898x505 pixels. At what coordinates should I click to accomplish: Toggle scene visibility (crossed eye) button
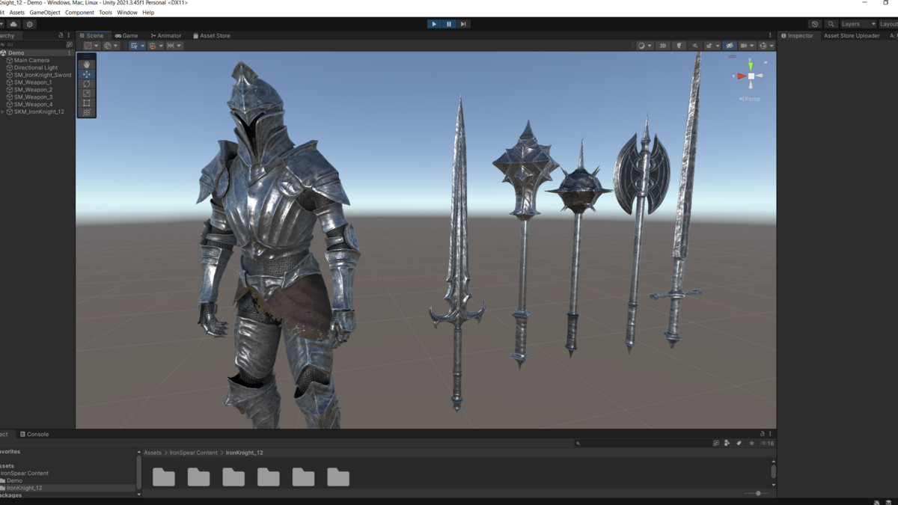[x=730, y=46]
